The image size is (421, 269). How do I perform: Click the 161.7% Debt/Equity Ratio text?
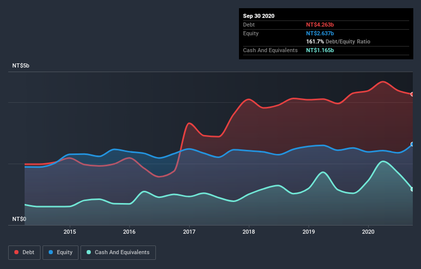pyautogui.click(x=338, y=42)
